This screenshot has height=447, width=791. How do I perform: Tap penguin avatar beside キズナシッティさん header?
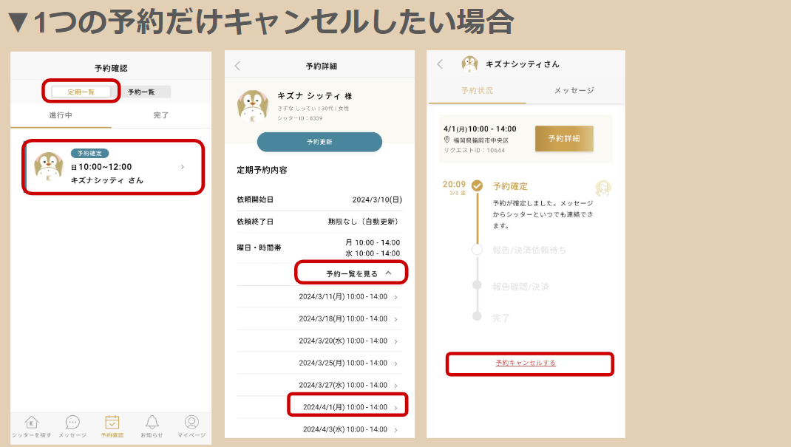[x=469, y=64]
